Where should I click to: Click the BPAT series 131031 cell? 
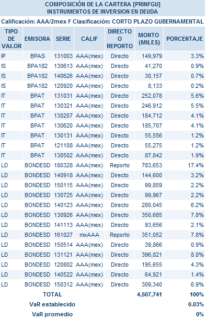click(x=63, y=96)
